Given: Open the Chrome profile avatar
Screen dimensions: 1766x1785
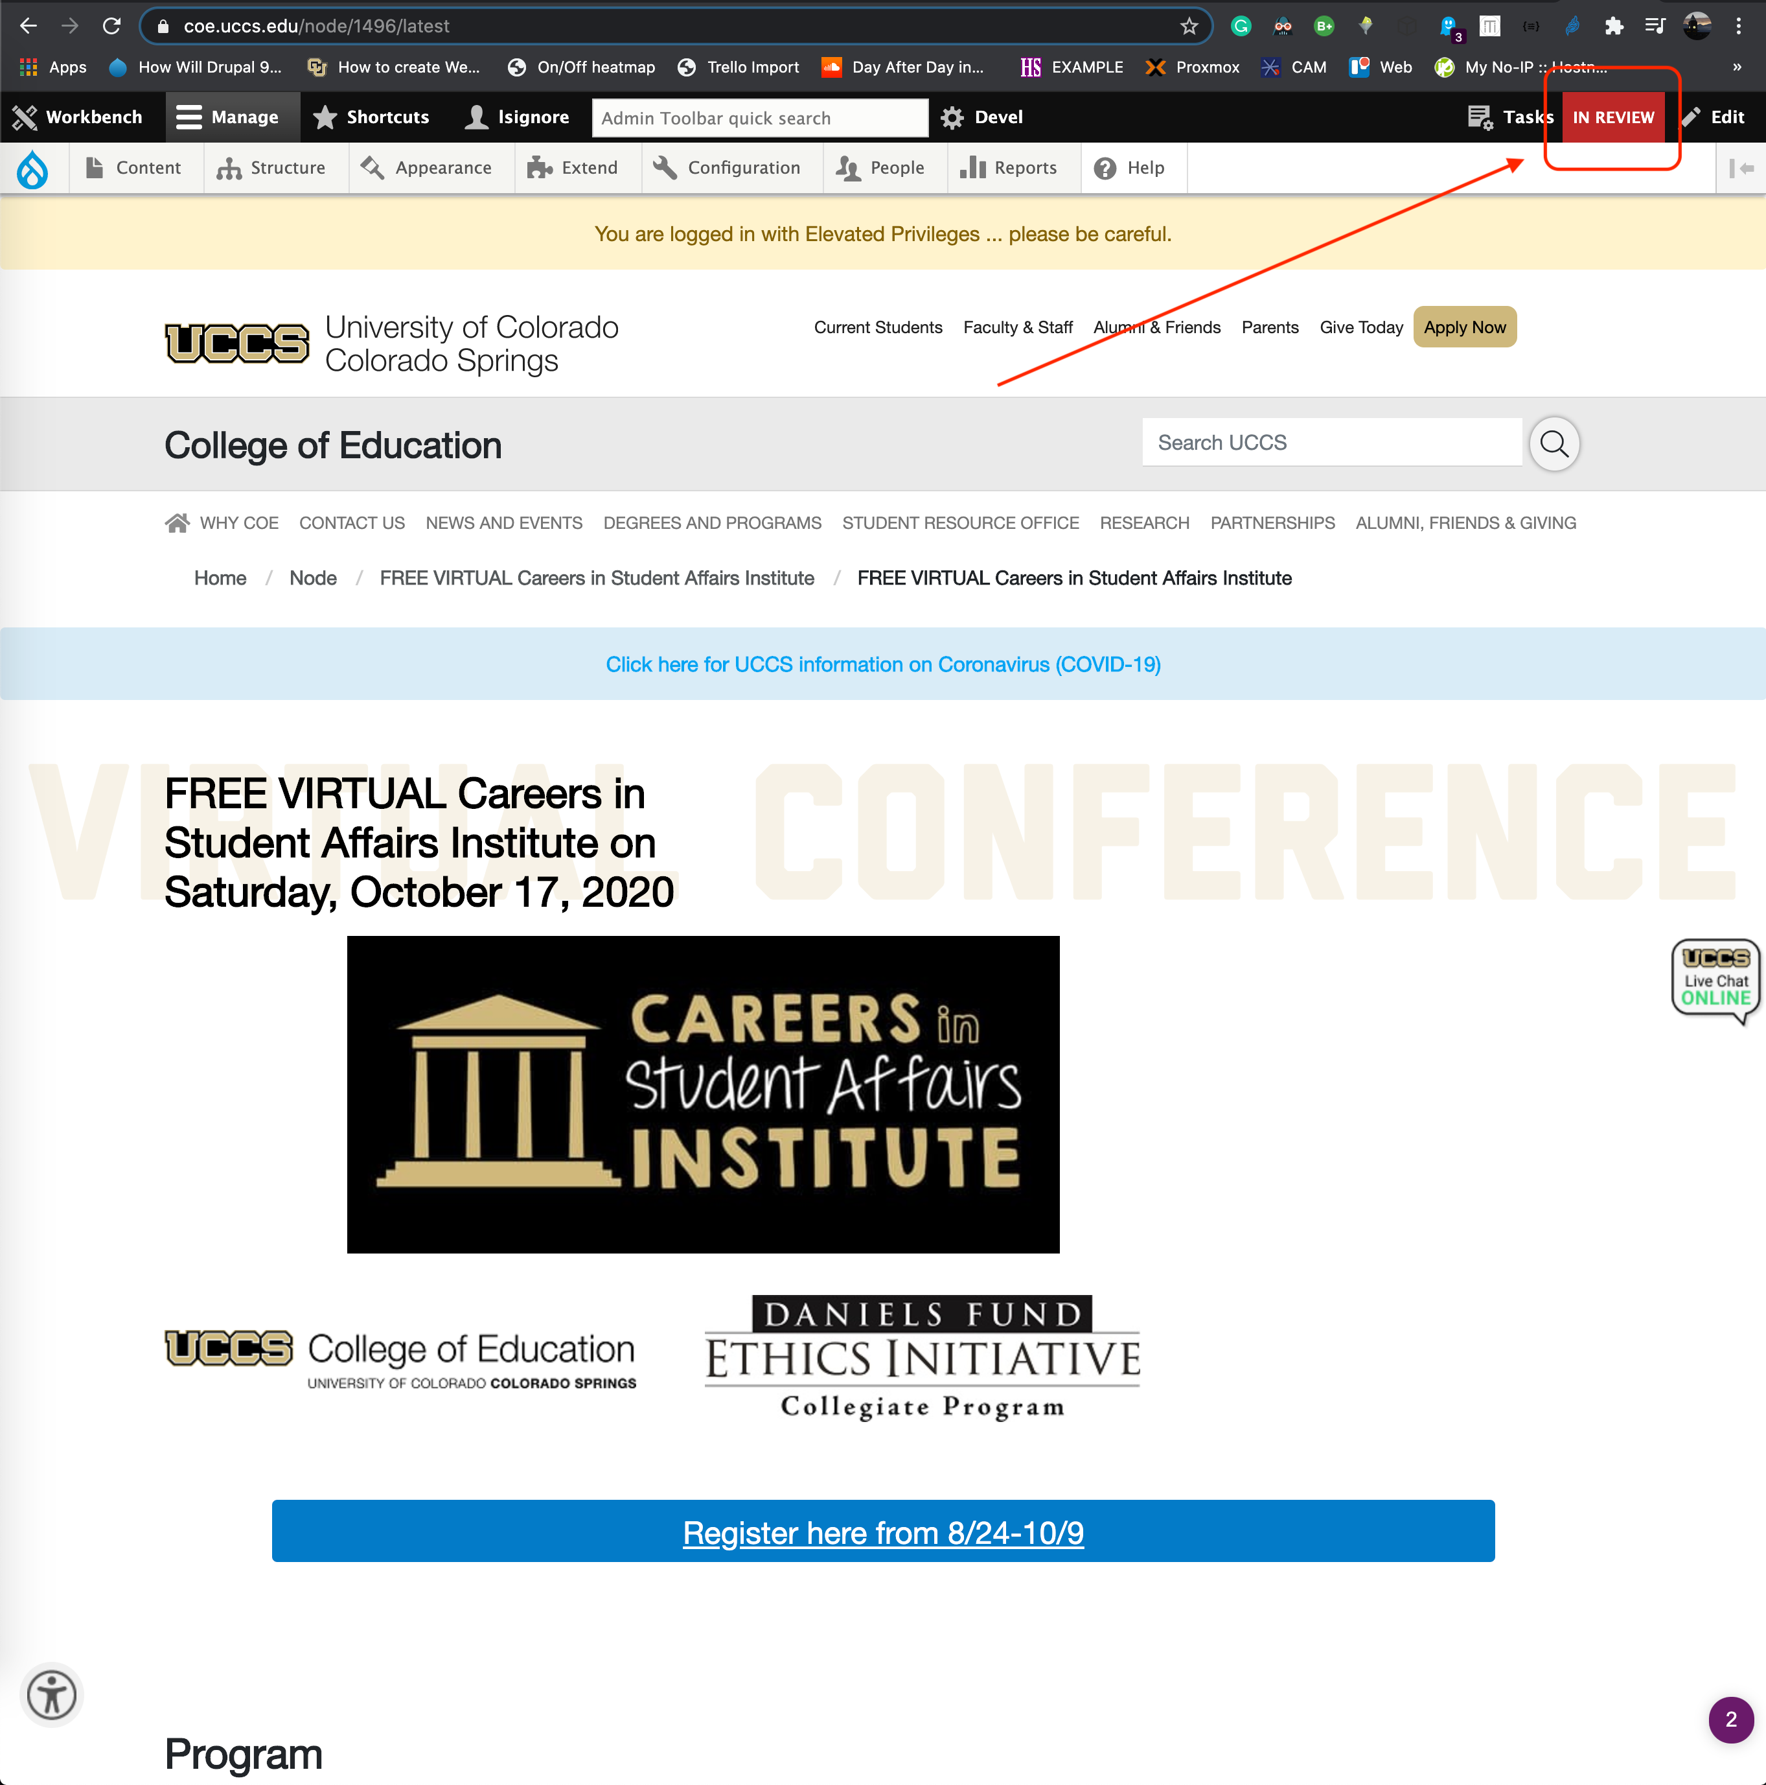Looking at the screenshot, I should click(1697, 26).
